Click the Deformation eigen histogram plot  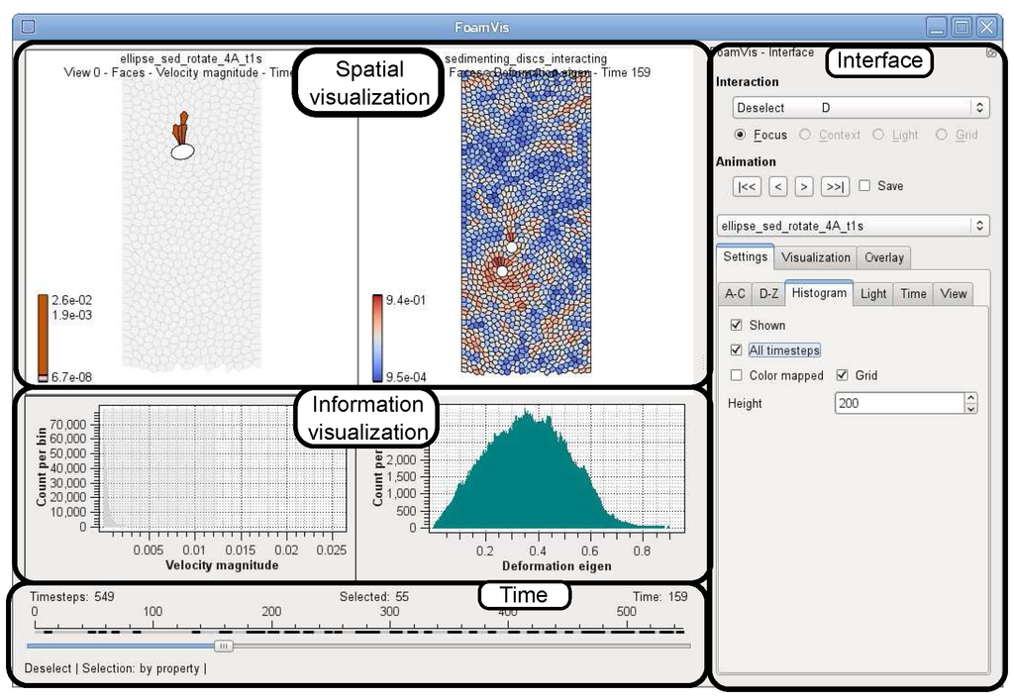[x=557, y=467]
